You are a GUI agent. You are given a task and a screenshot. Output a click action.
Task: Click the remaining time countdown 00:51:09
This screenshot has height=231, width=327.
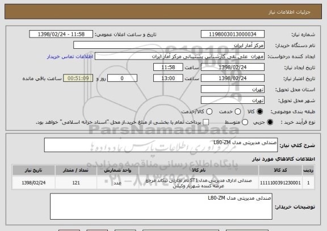coord(78,78)
